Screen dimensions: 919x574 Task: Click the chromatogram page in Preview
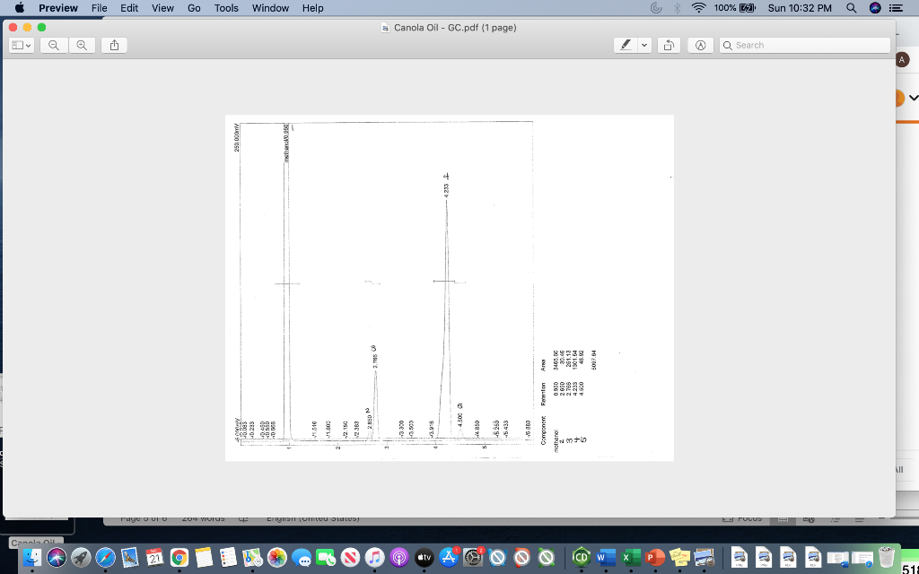click(450, 288)
